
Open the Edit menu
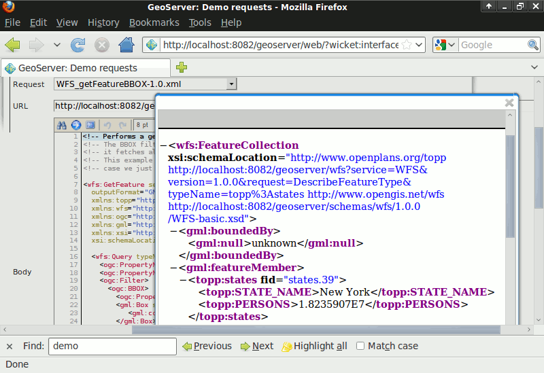(x=38, y=22)
